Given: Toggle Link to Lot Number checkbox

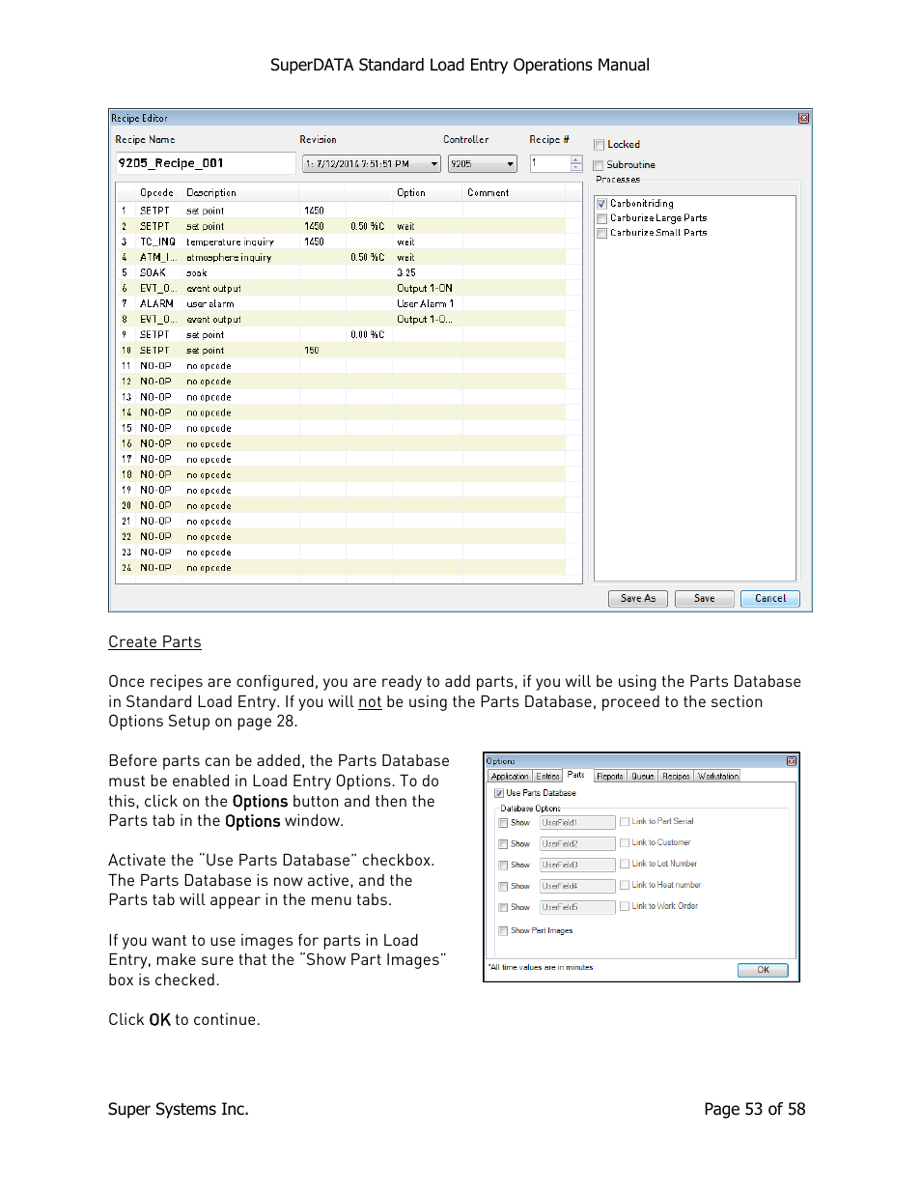Looking at the screenshot, I should click(625, 865).
